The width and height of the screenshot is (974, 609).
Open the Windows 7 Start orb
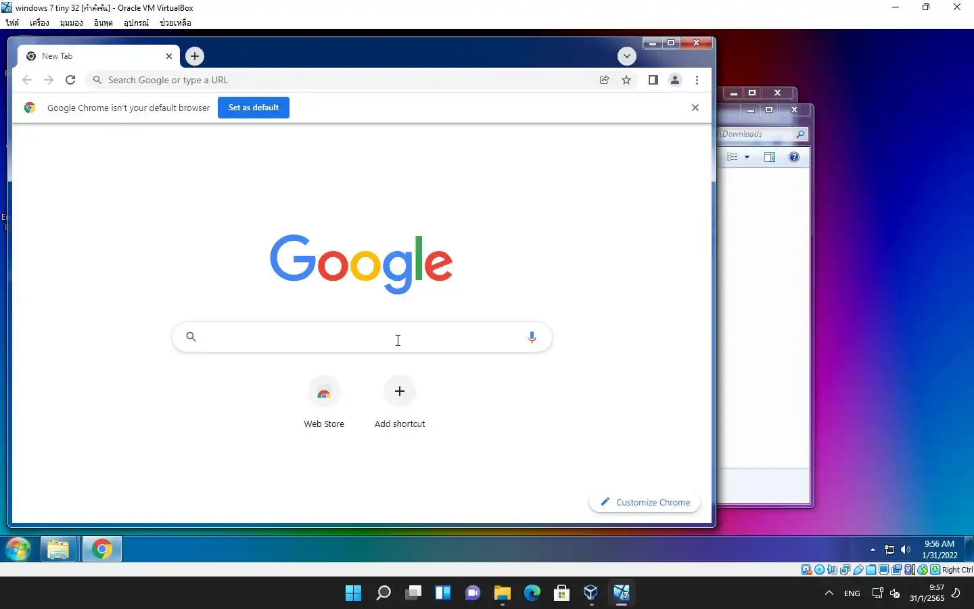coord(18,549)
